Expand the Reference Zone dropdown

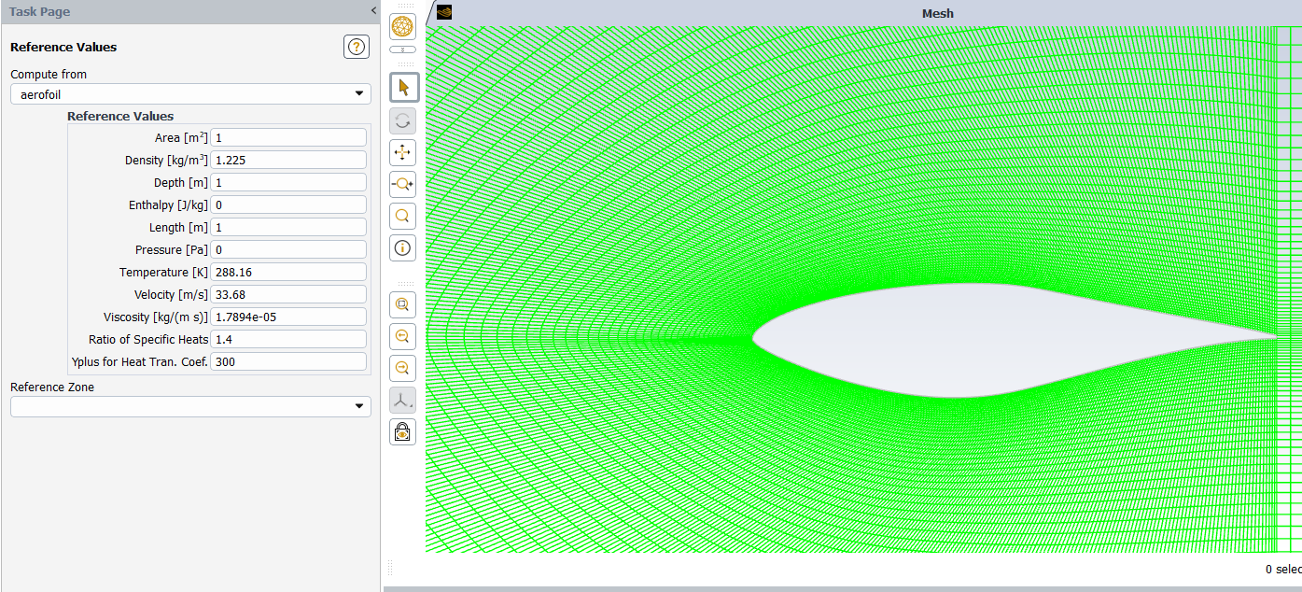point(190,406)
